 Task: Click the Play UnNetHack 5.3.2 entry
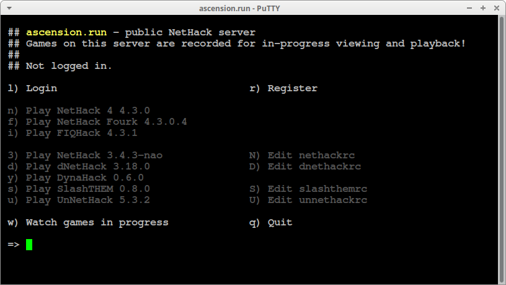pyautogui.click(x=79, y=200)
